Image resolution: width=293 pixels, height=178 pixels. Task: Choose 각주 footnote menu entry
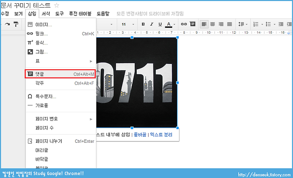click(61, 83)
